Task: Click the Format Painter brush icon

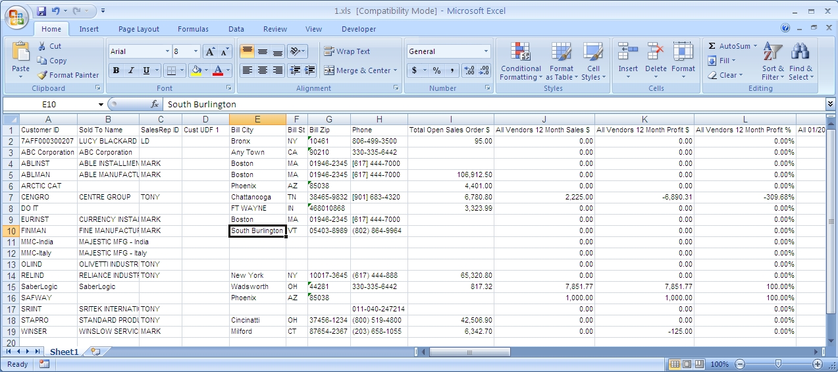Action: pos(43,75)
